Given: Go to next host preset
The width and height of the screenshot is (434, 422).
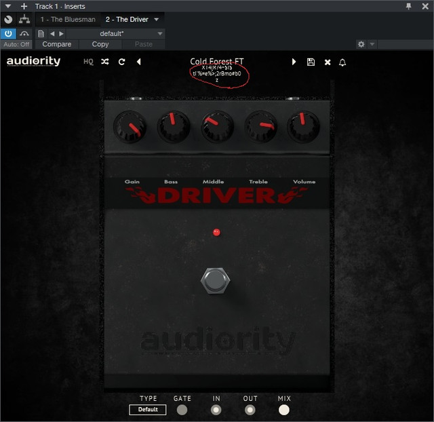Looking at the screenshot, I should coord(61,34).
